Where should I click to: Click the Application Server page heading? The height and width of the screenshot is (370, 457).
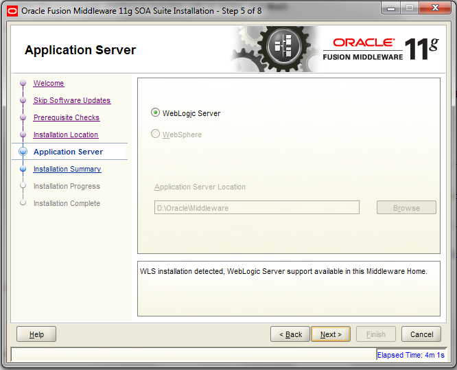point(80,50)
